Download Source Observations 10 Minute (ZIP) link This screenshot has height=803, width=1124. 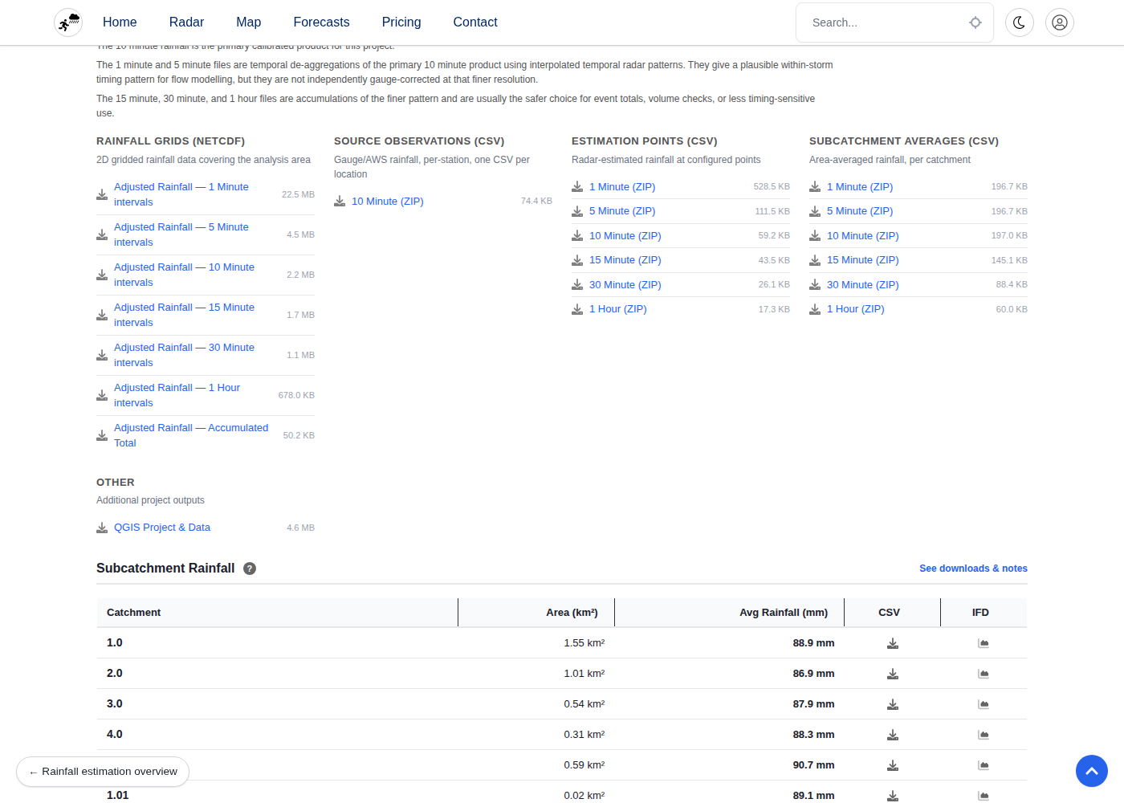pos(388,202)
